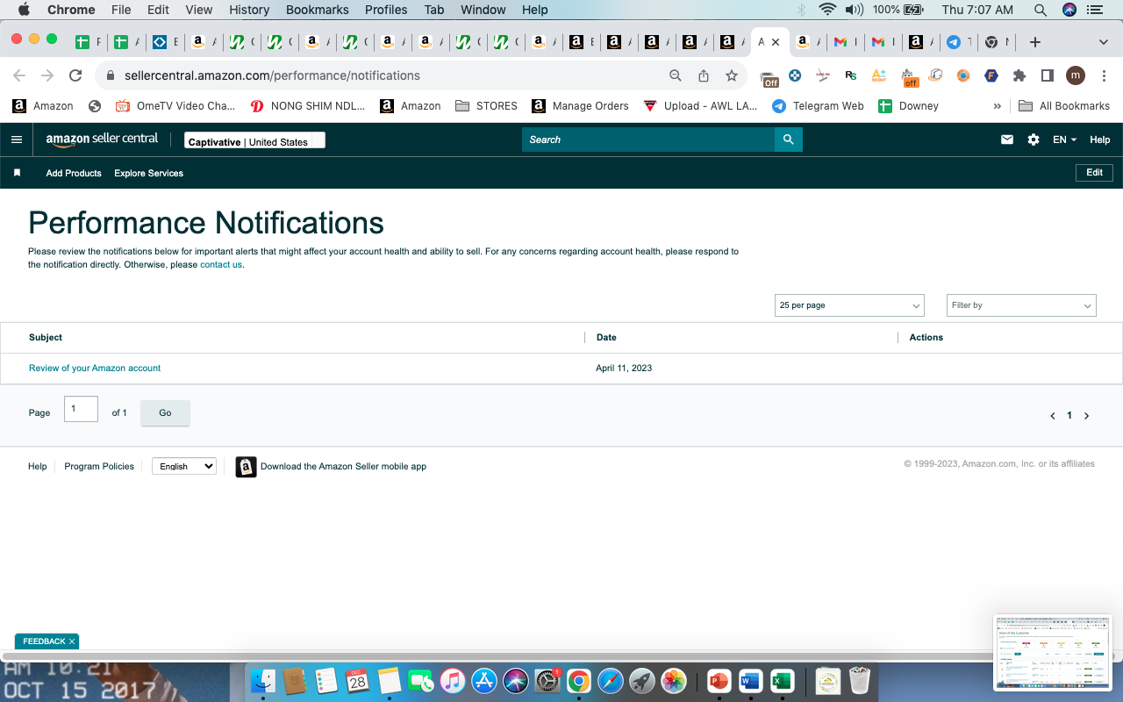1123x702 pixels.
Task: Click the bookmark flag icon beside Add Products
Action: (17, 173)
